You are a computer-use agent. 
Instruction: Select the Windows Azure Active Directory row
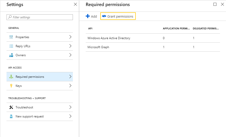(x=109, y=38)
